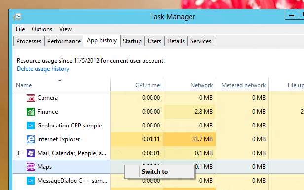This screenshot has width=304, height=190.
Task: Expand the Mail, Calendar, People group
Action: [x=19, y=153]
